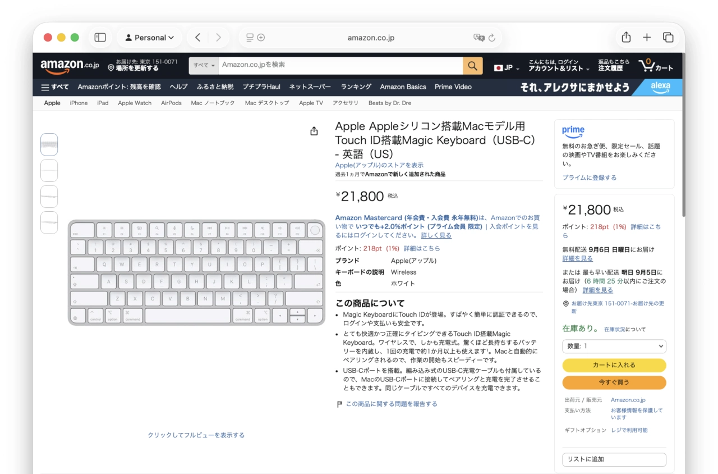Select the iPad subnav tab

(x=103, y=103)
